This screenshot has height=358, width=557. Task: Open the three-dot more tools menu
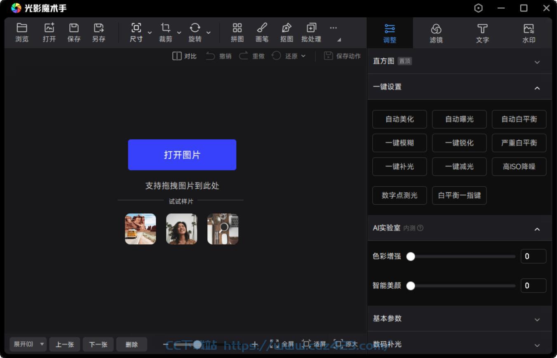tap(333, 28)
